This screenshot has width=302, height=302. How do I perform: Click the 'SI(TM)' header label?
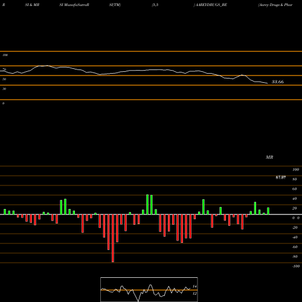tap(115, 5)
